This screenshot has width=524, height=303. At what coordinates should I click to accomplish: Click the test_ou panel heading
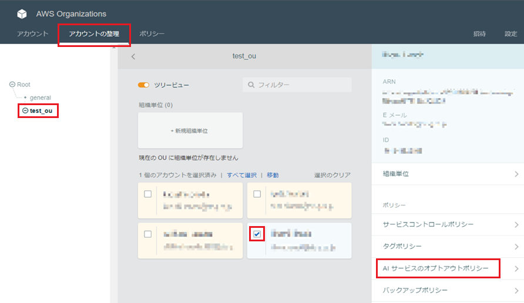(x=244, y=56)
